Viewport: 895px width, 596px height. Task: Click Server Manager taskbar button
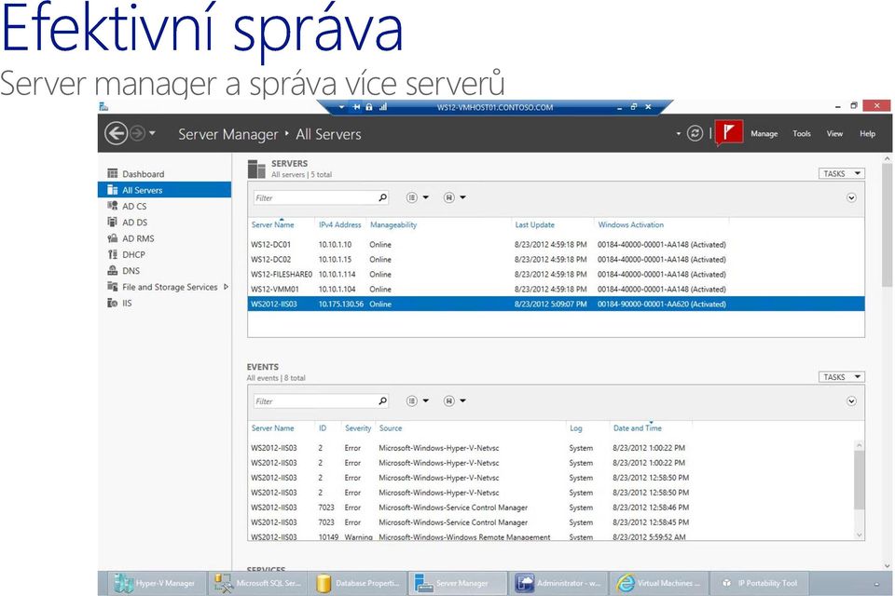tap(458, 583)
